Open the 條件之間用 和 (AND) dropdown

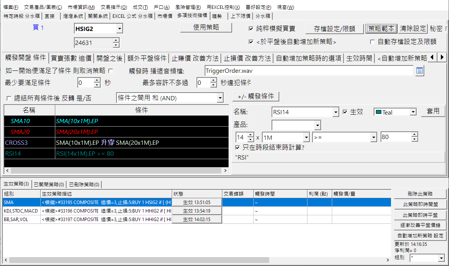(x=220, y=98)
